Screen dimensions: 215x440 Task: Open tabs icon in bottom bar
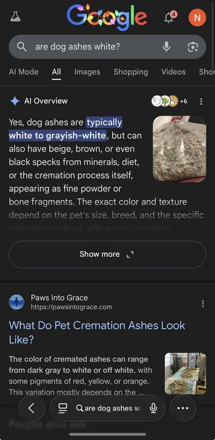pyautogui.click(x=63, y=408)
